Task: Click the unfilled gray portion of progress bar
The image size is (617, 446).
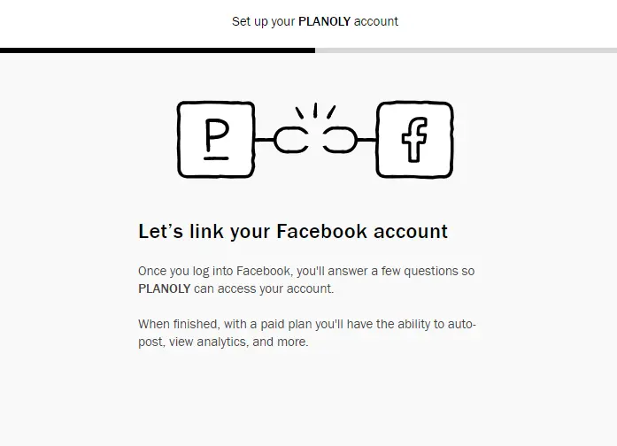Action: 466,50
